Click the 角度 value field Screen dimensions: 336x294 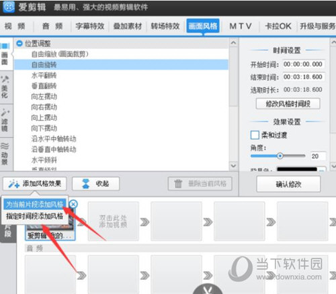coord(318,156)
